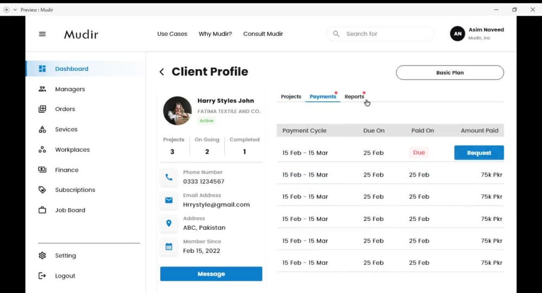This screenshot has width=542, height=293.
Task: Click inside the Search for field
Action: tap(380, 34)
